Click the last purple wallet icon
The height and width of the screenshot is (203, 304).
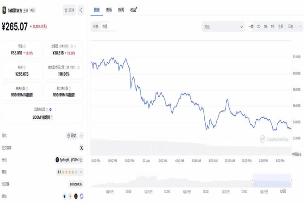tap(81, 196)
